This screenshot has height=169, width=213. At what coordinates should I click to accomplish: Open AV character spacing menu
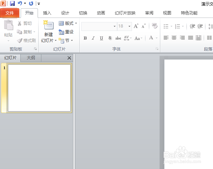[x=128, y=38]
